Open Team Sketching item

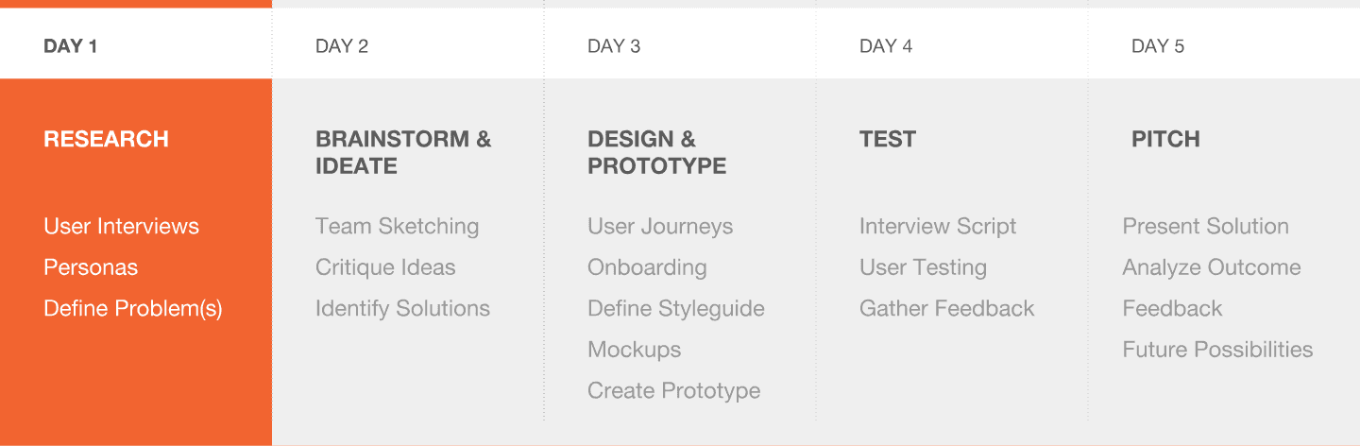[397, 227]
